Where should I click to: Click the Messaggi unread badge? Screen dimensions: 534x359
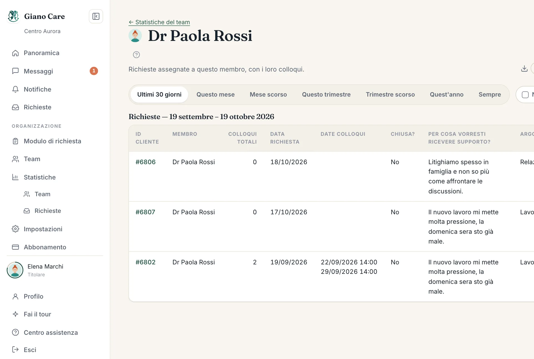(x=94, y=71)
